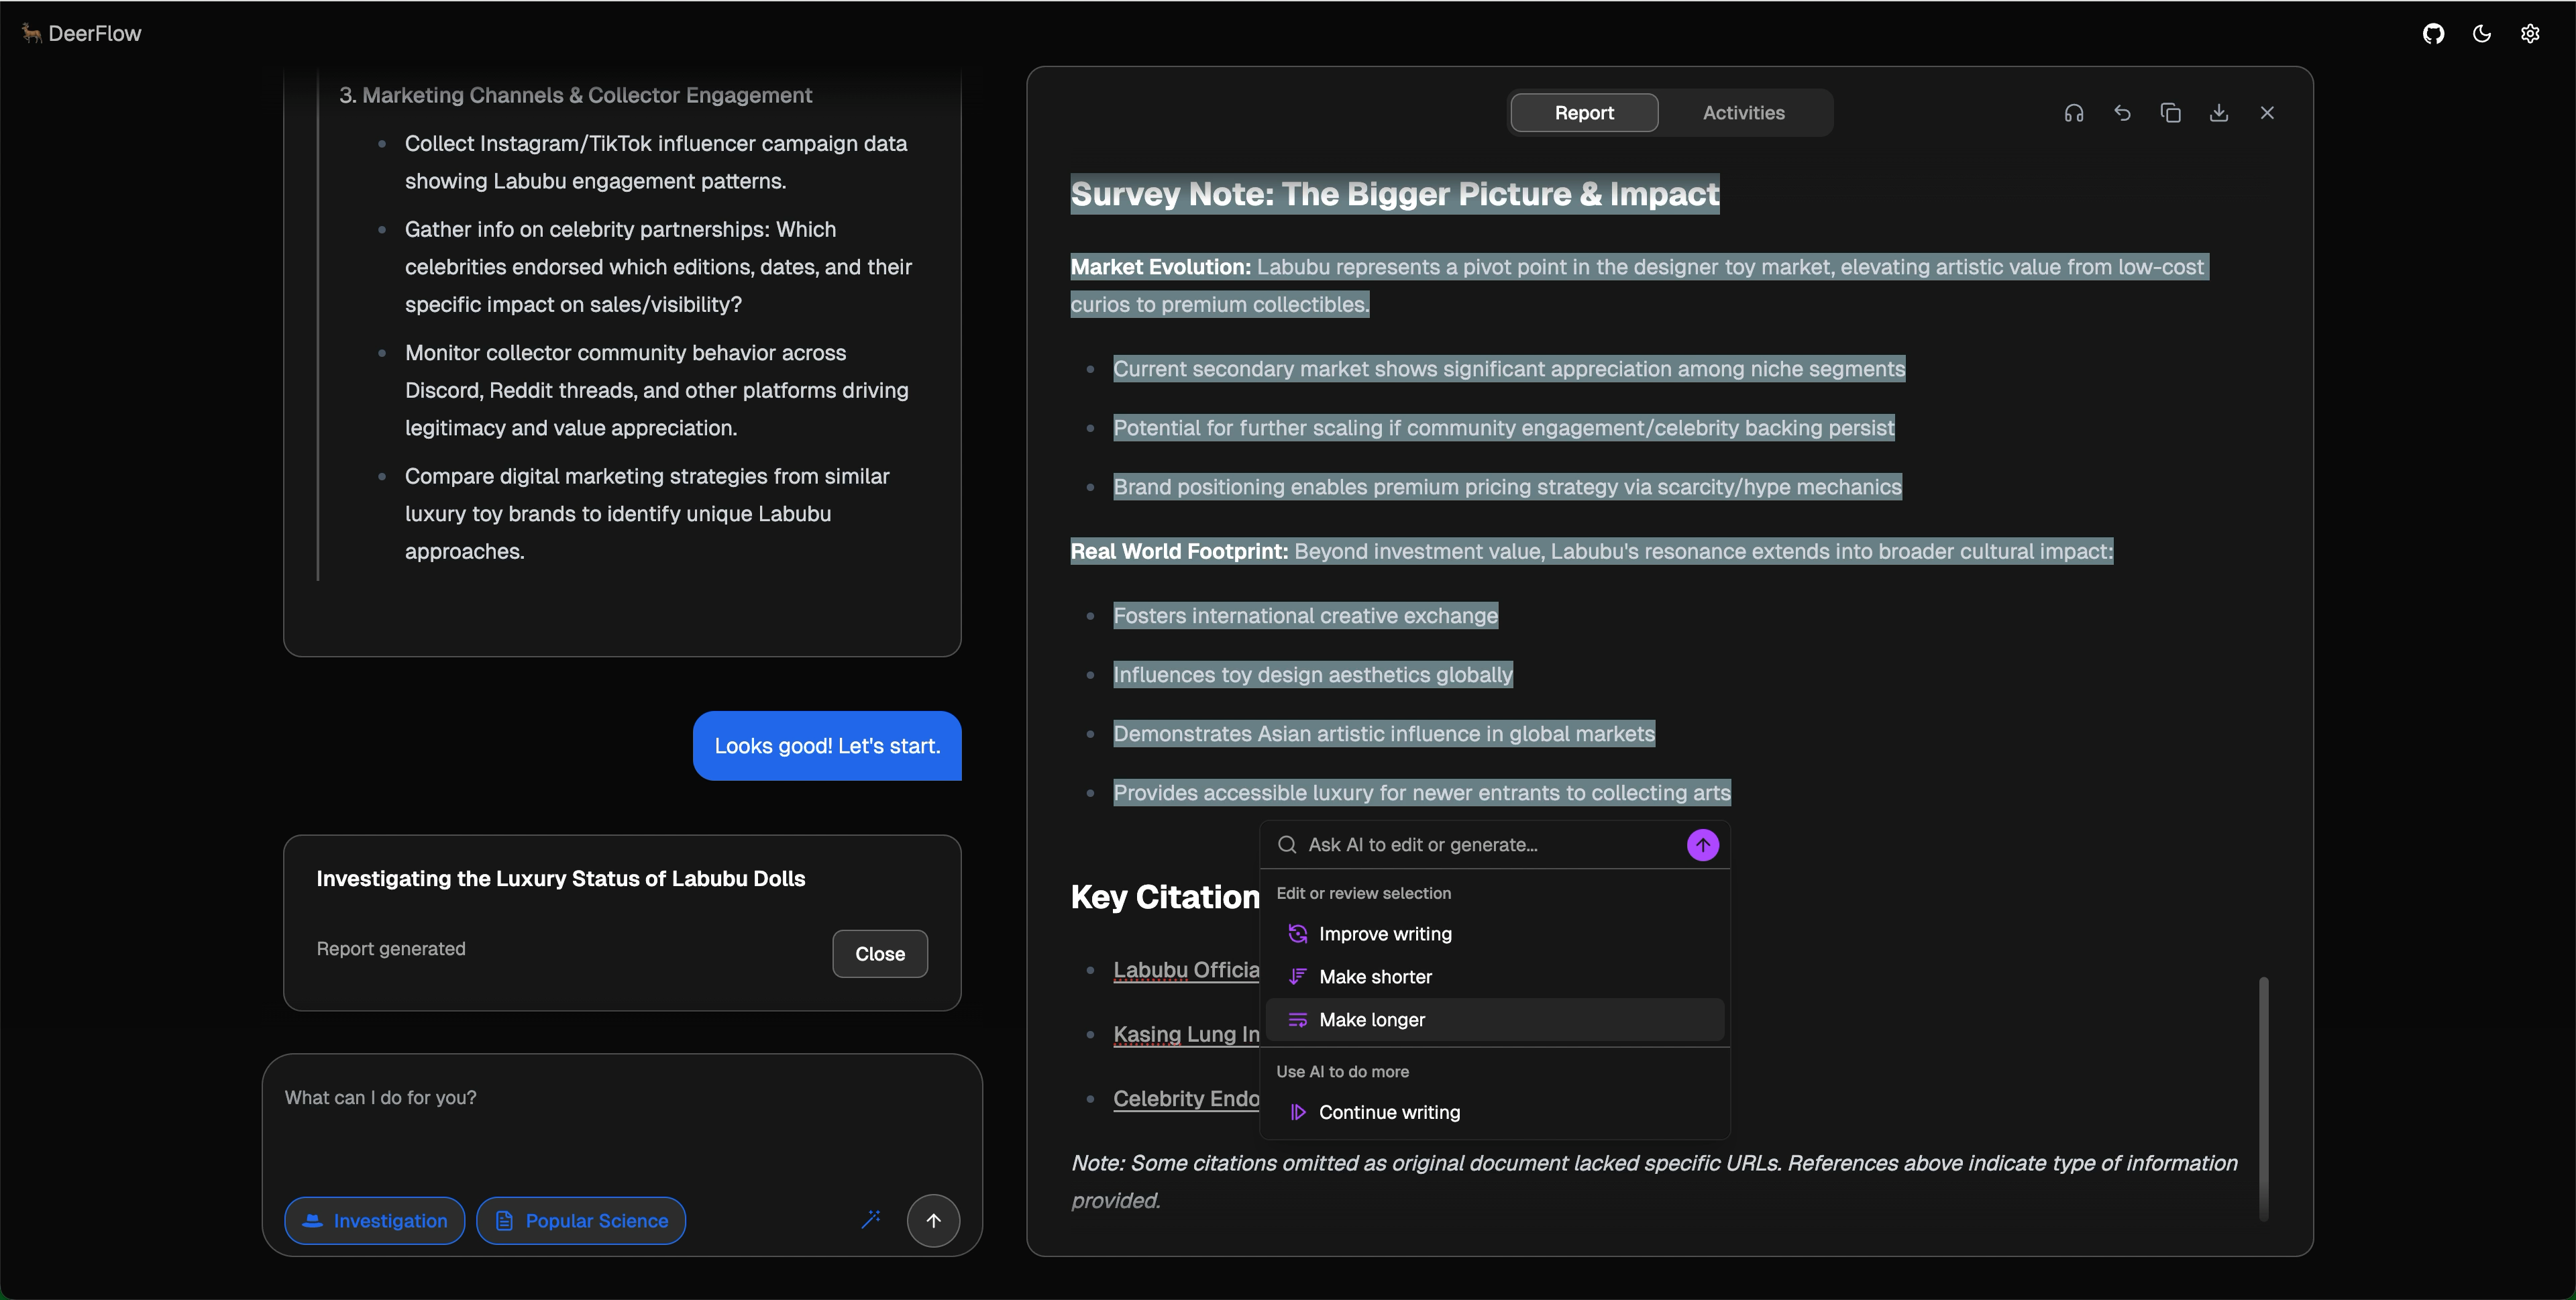Download the report
2576x1300 pixels.
coord(2219,112)
